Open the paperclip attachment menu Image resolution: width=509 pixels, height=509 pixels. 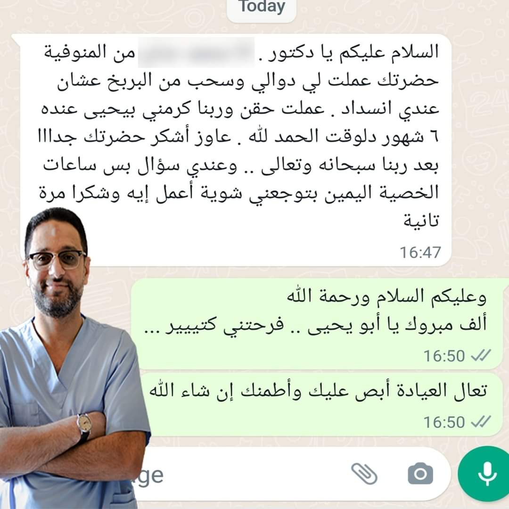click(364, 474)
